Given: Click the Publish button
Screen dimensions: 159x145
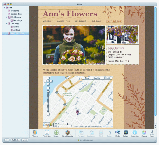Looking at the screenshot, I should coord(15,140).
